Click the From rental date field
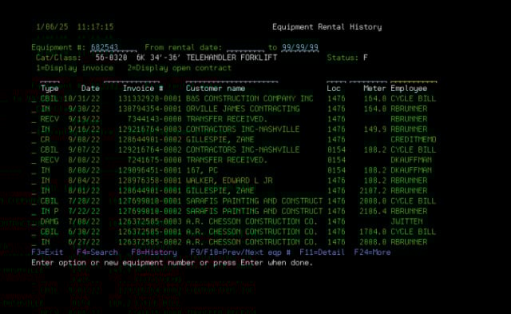 (245, 48)
